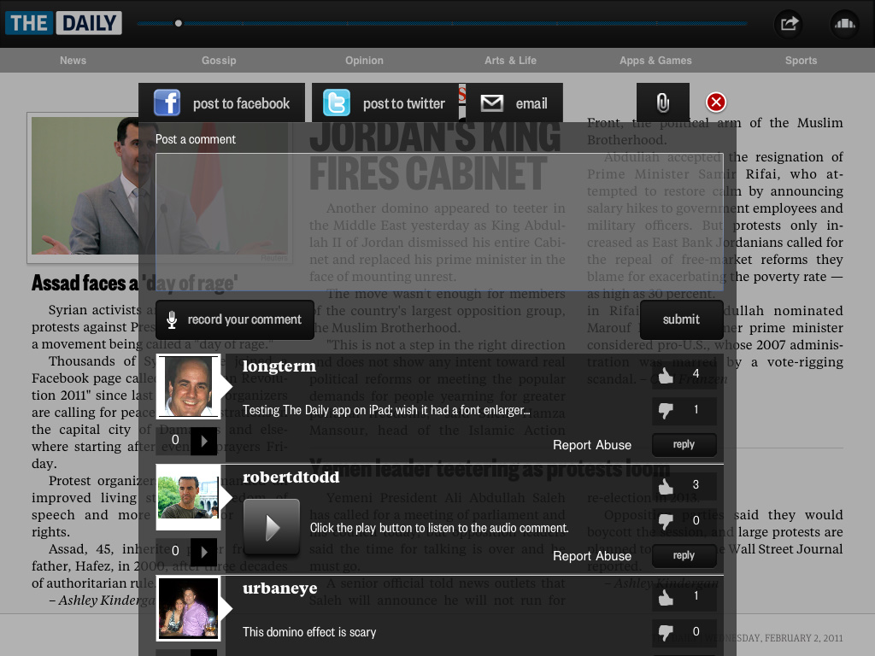Click urbaneye's profile picture
Screen dimensions: 875x656
(189, 608)
